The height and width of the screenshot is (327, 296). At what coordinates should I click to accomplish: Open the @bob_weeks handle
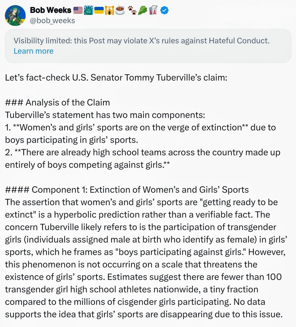point(52,21)
